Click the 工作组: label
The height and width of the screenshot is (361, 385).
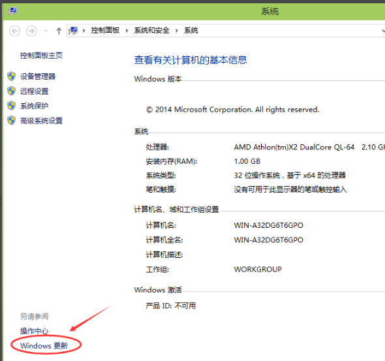157,270
